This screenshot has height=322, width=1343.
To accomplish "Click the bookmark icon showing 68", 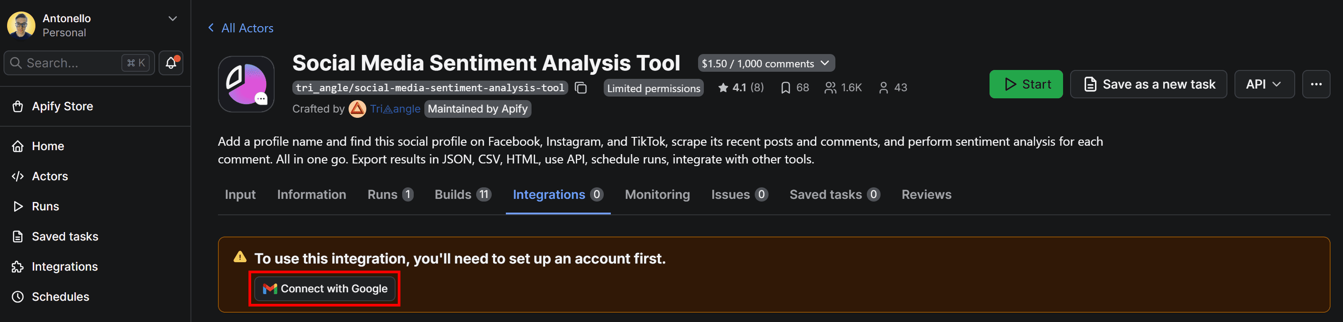I will pyautogui.click(x=785, y=88).
